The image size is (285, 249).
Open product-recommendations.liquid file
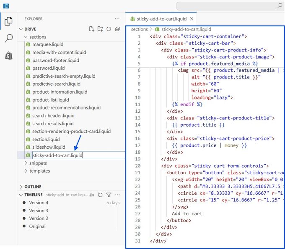66,108
